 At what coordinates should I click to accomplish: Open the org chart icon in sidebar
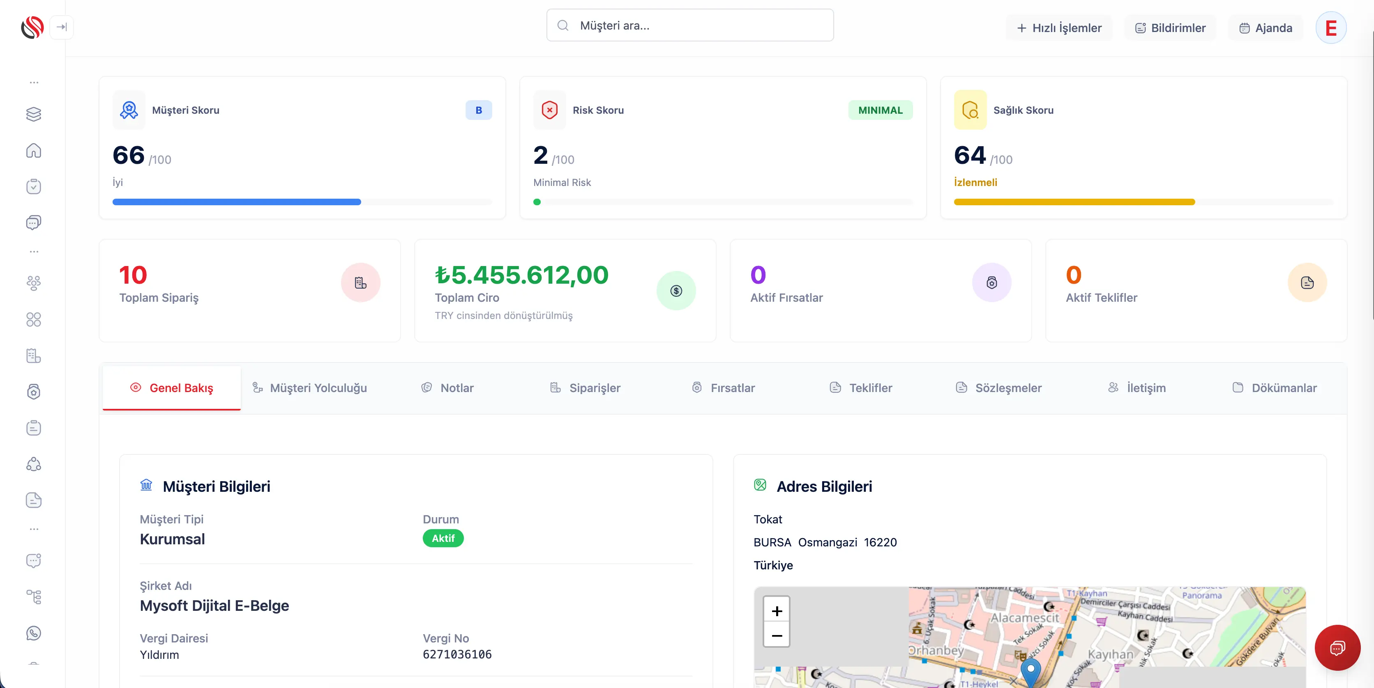(x=34, y=596)
